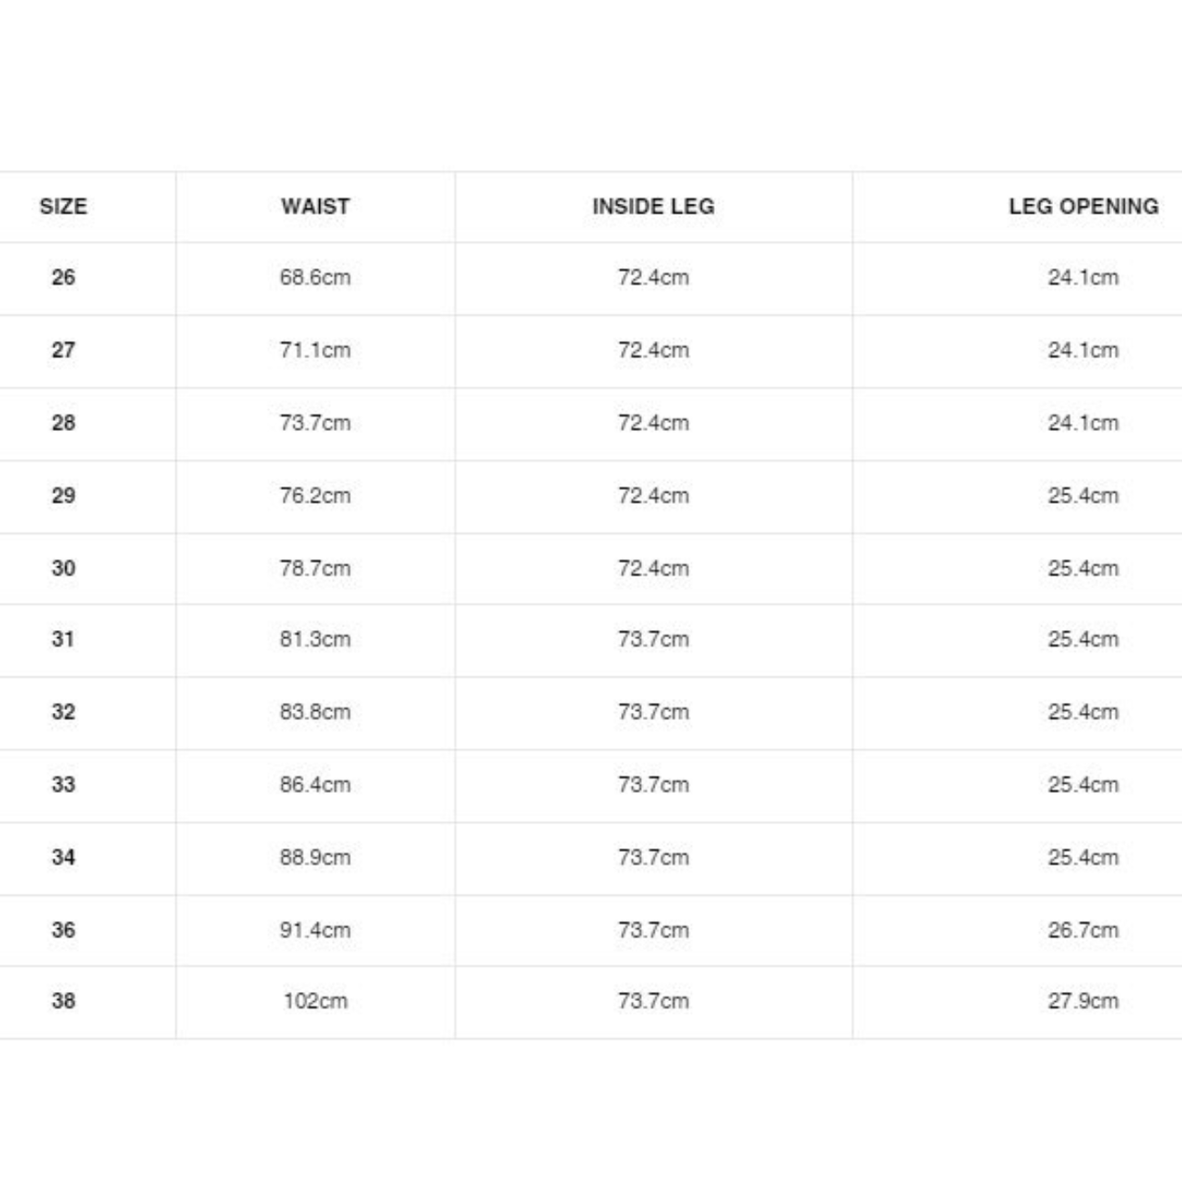Click the 26.7cm leg opening value
This screenshot has height=1182, width=1182.
1083,930
